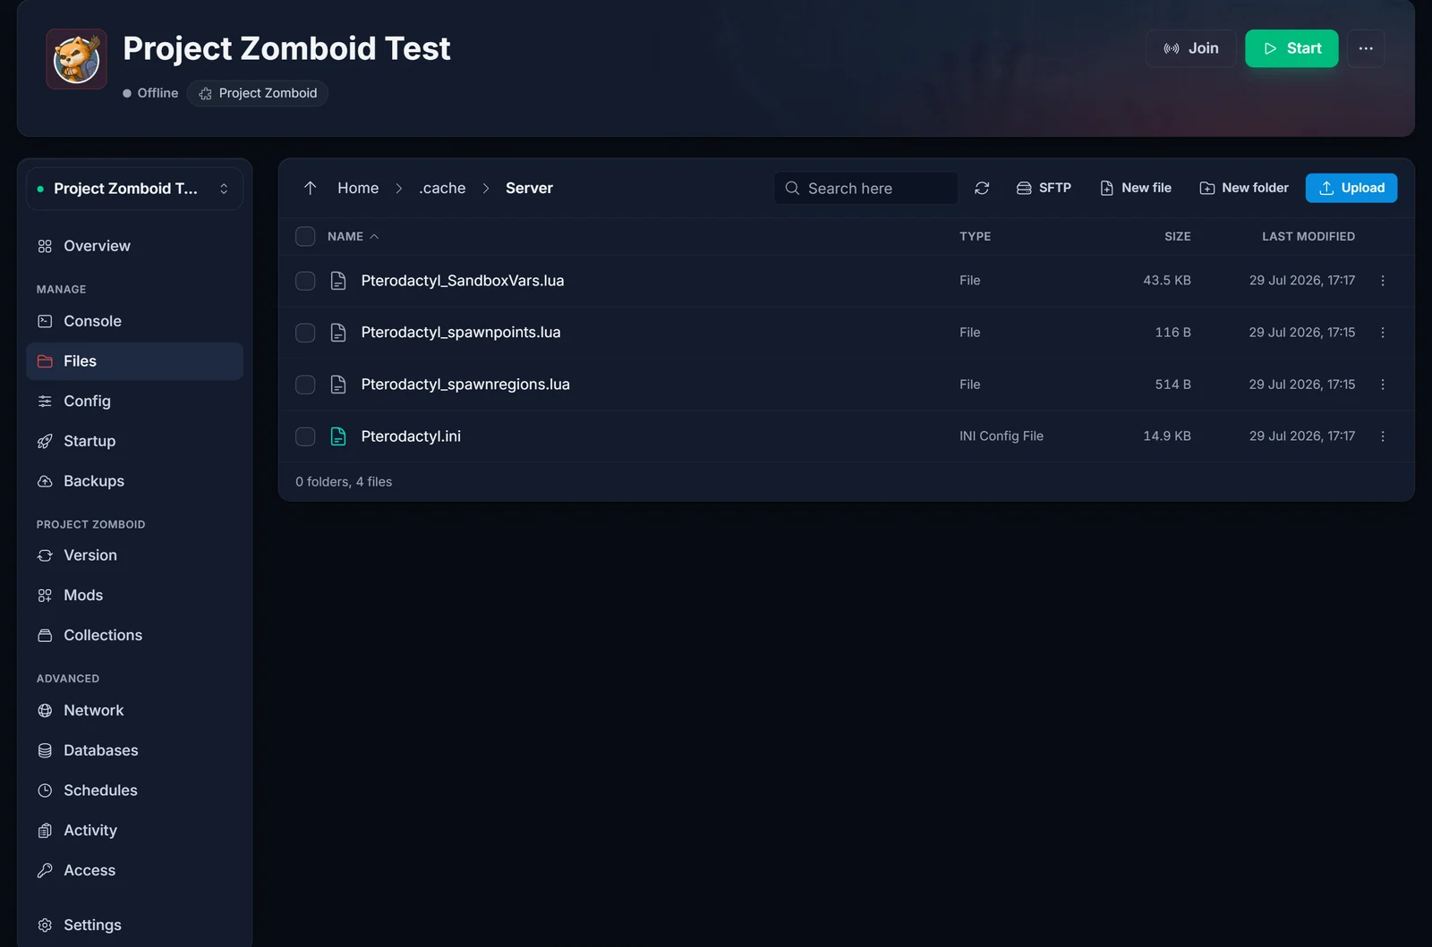Open kebab menu for Pterodactyl_SandboxVars.lua

(1383, 281)
